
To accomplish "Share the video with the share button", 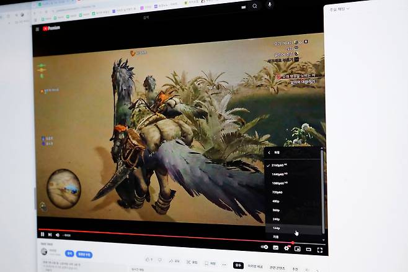I will [174, 261].
